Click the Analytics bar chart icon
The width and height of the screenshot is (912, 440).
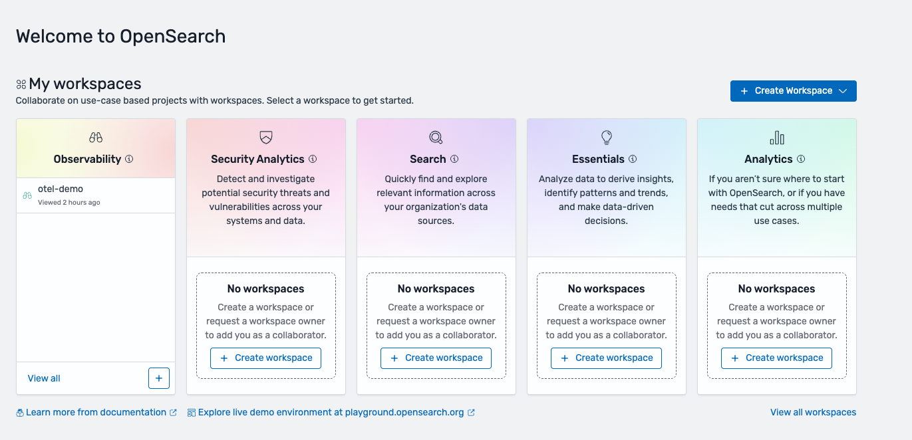777,138
